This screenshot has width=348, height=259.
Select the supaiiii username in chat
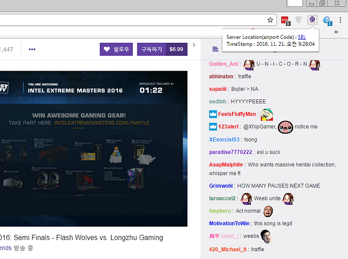click(x=218, y=89)
